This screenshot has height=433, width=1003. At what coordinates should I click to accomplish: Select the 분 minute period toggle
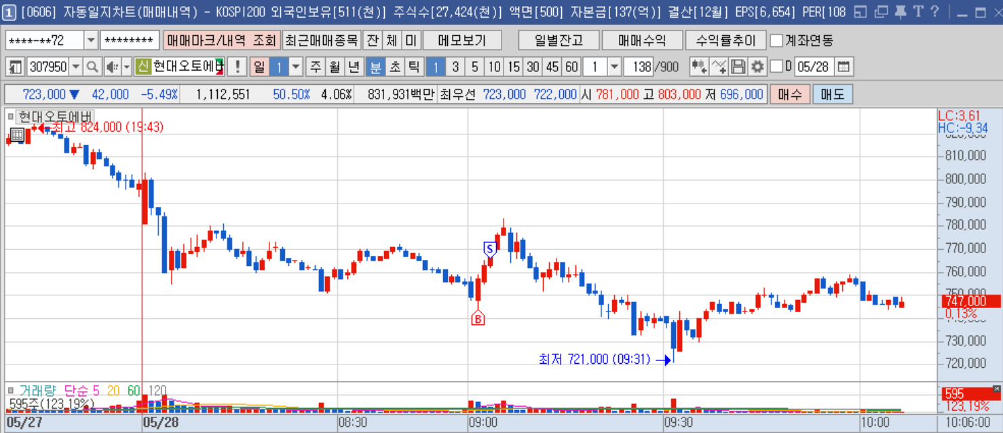375,67
